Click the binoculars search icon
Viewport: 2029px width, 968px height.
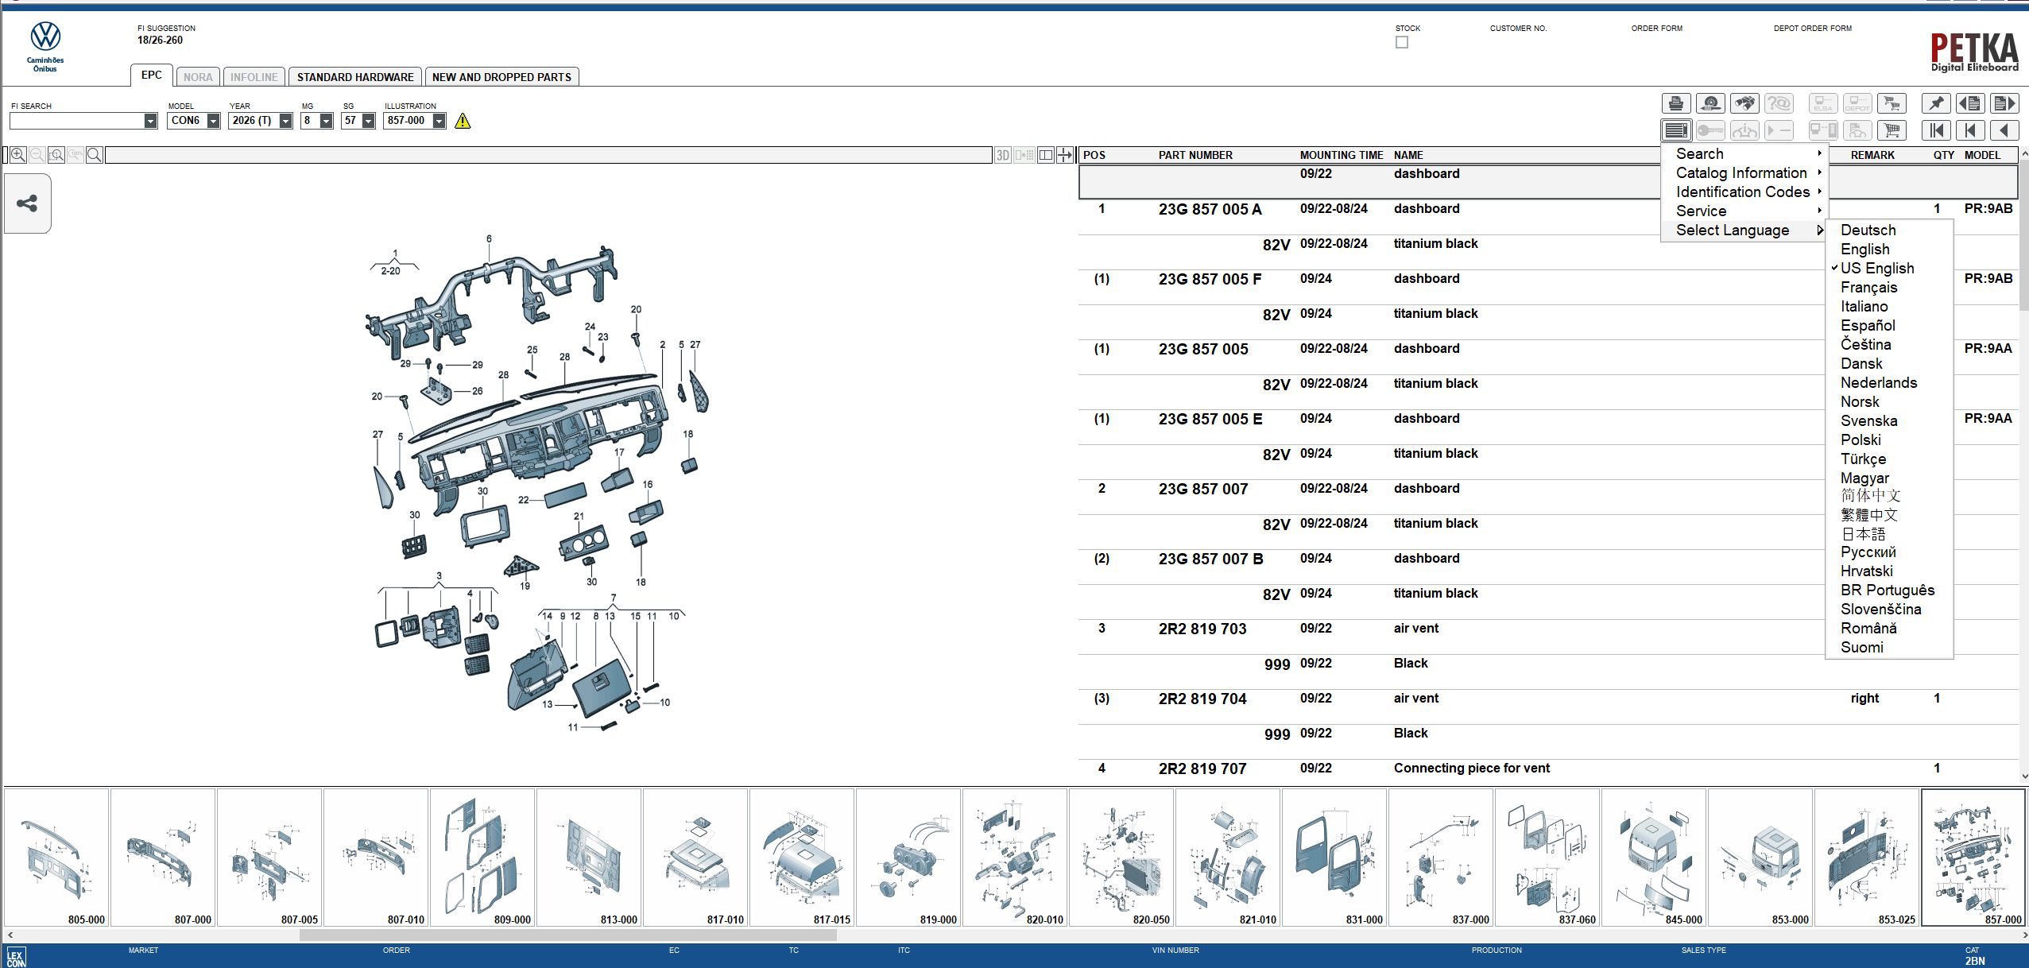pyautogui.click(x=1744, y=103)
